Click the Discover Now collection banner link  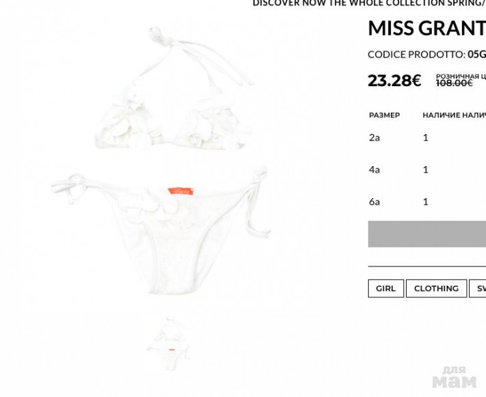pyautogui.click(x=369, y=3)
